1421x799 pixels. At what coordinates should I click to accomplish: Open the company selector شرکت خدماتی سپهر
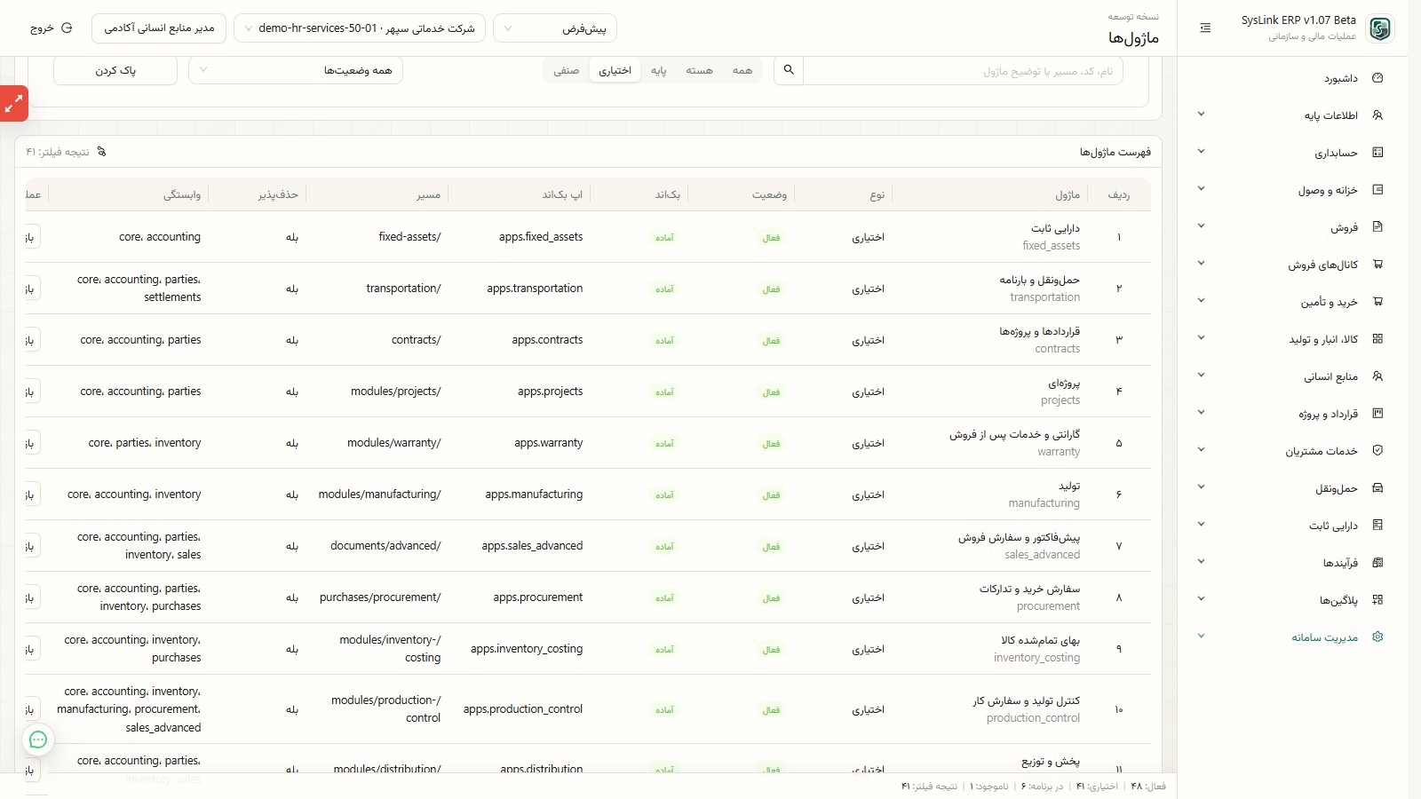coord(360,28)
